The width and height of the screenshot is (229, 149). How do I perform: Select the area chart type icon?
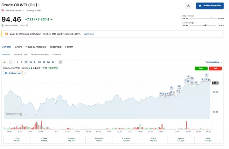(10, 62)
